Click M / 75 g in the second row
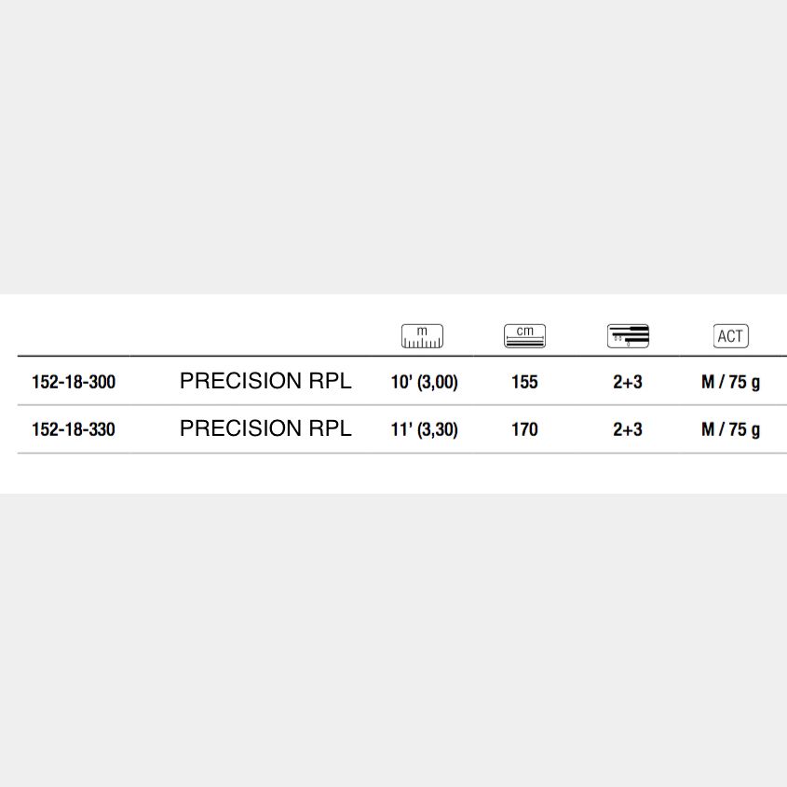787x787 pixels. (731, 430)
